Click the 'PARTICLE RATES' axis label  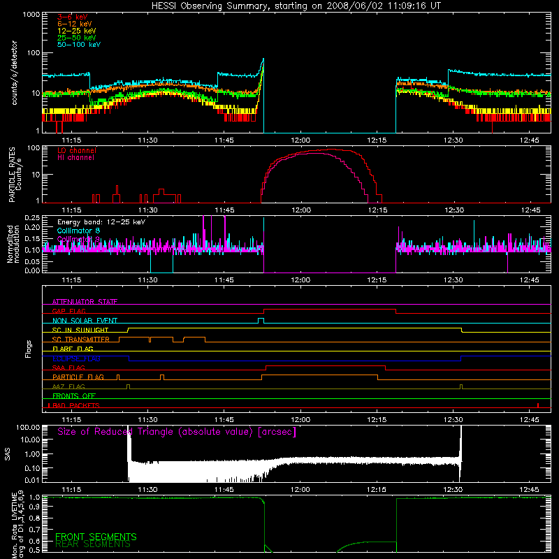(x=12, y=175)
